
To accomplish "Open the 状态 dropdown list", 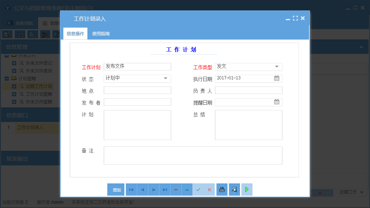I will 166,78.
